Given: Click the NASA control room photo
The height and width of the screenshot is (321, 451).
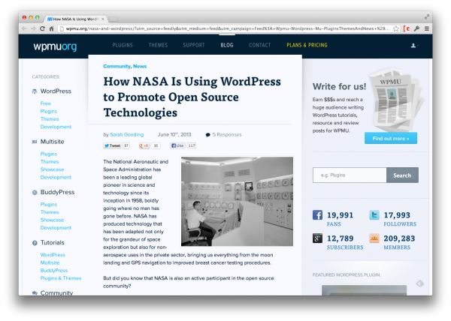Looking at the screenshot, I should (x=237, y=202).
